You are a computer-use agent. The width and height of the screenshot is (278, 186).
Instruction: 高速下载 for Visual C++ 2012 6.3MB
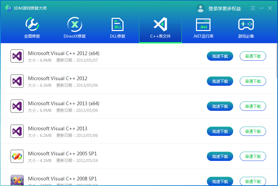[x=220, y=81]
